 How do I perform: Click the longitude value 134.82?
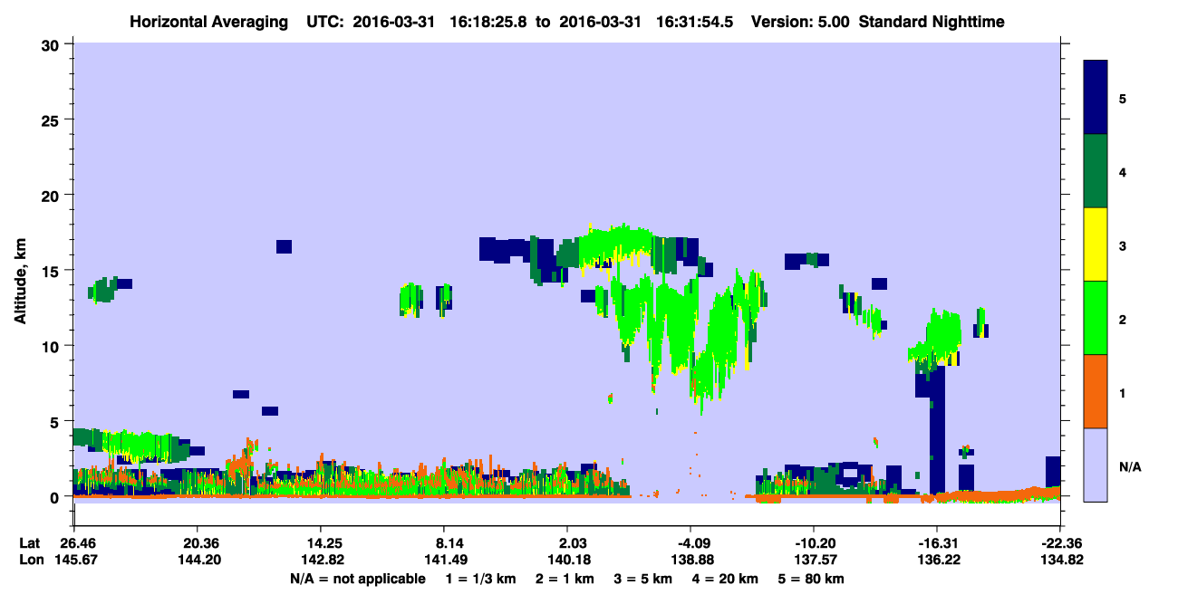coord(1060,560)
